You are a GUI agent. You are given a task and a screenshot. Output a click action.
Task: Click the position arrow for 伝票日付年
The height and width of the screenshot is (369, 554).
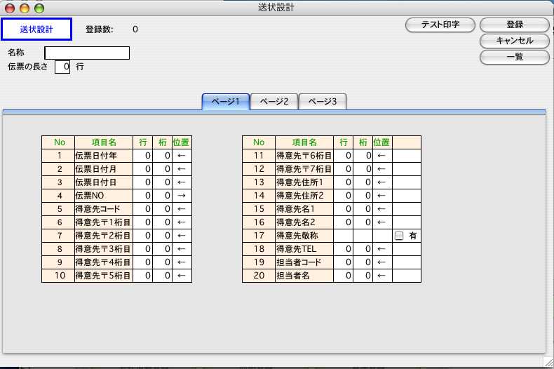pos(182,156)
